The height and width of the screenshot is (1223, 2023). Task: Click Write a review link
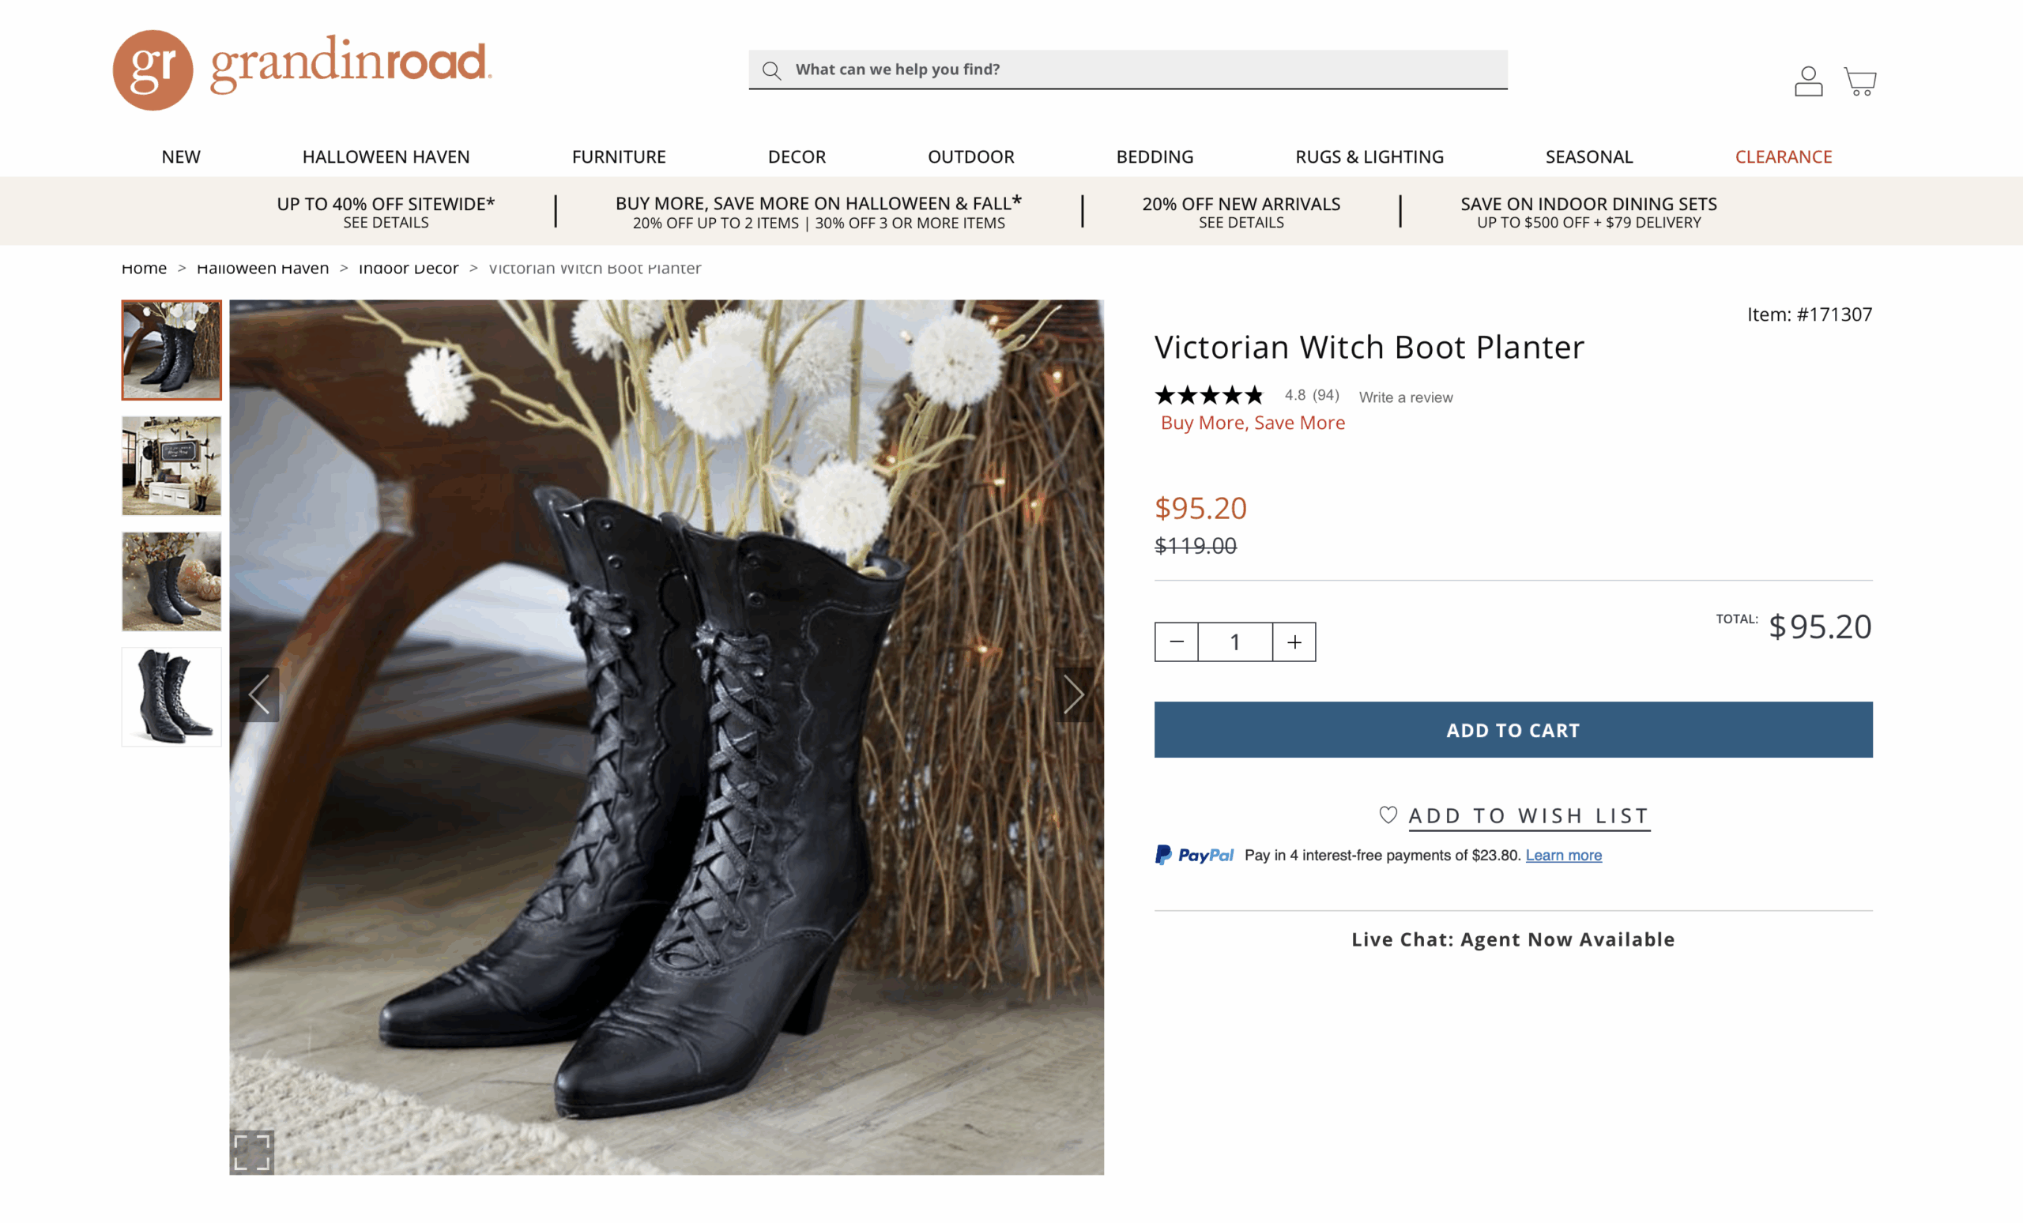[1406, 397]
